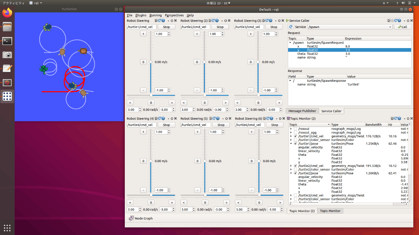Viewport: 419px width, 235px height.
Task: Switch to the Topic Monitor tab
Action: (x=330, y=211)
